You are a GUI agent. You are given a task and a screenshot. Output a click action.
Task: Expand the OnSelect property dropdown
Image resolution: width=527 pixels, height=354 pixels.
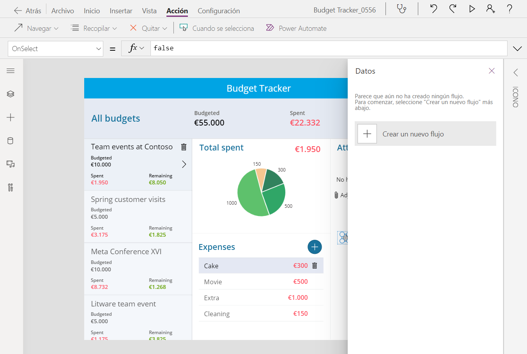pos(99,48)
